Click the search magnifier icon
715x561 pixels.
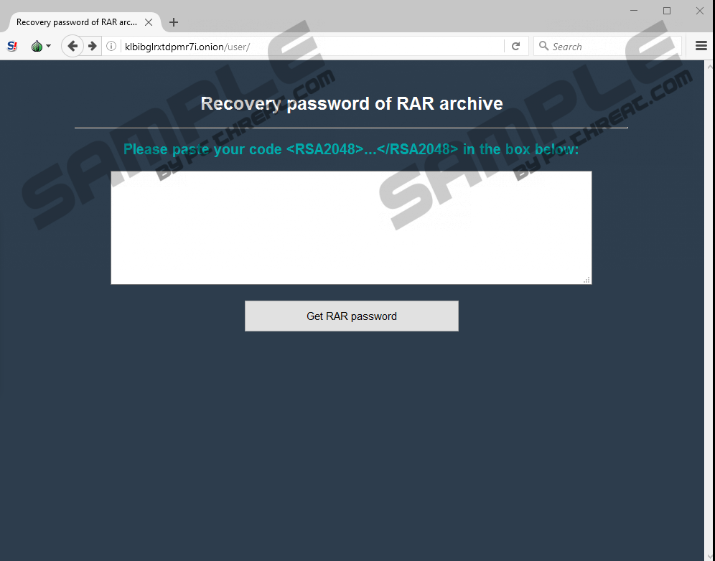(543, 46)
